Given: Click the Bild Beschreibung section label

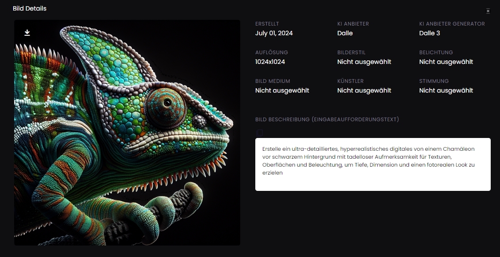Looking at the screenshot, I should (327, 119).
